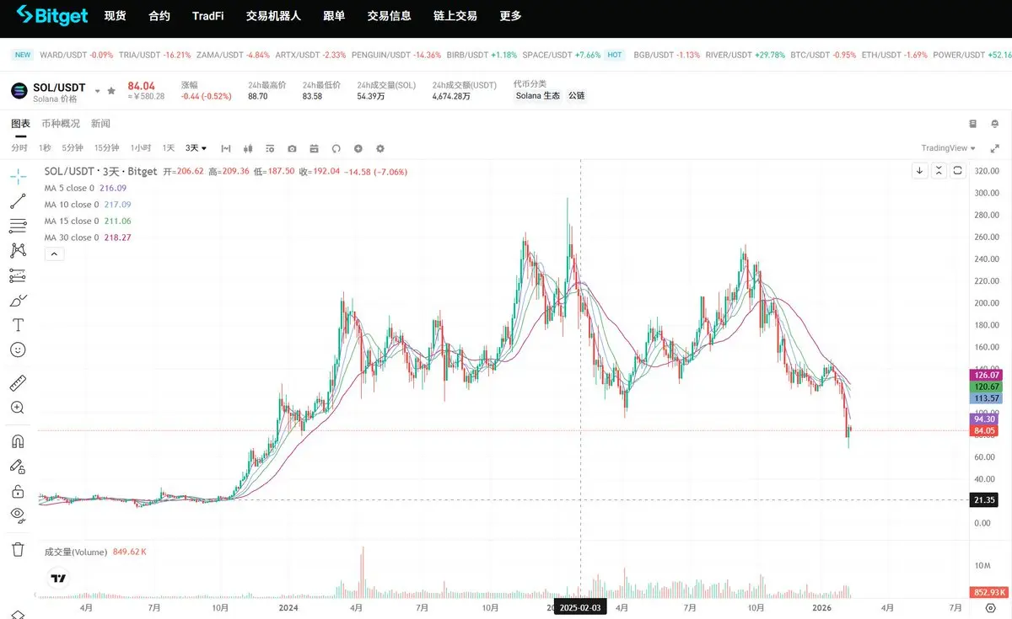Open the projection and forecasting tool

[x=18, y=275]
